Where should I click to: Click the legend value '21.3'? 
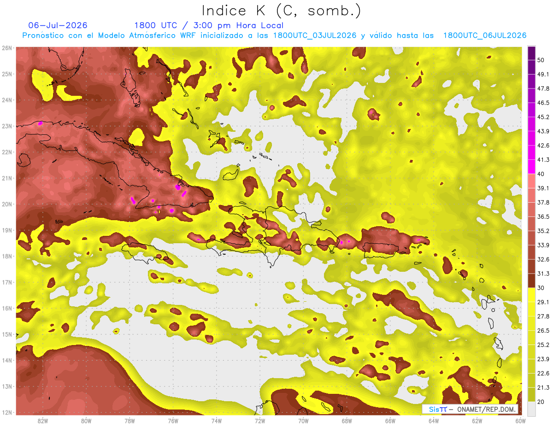pos(543,387)
